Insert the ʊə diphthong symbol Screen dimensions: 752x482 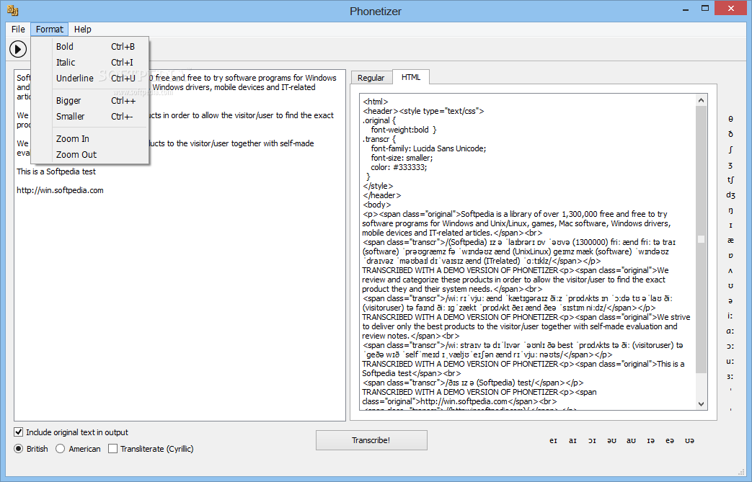pos(690,440)
